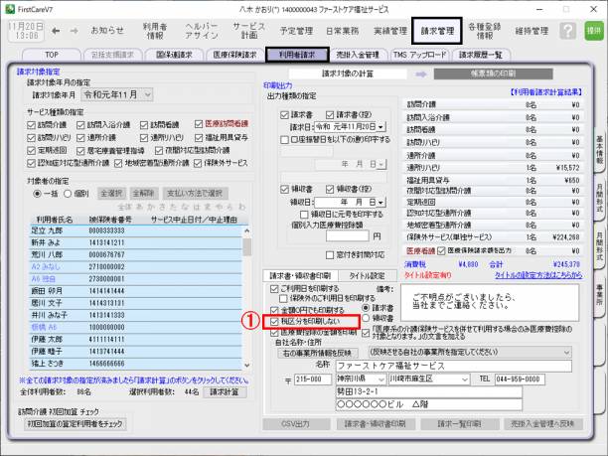
Task: Select user 足立 九郎 in the list
Action: pyautogui.click(x=48, y=228)
